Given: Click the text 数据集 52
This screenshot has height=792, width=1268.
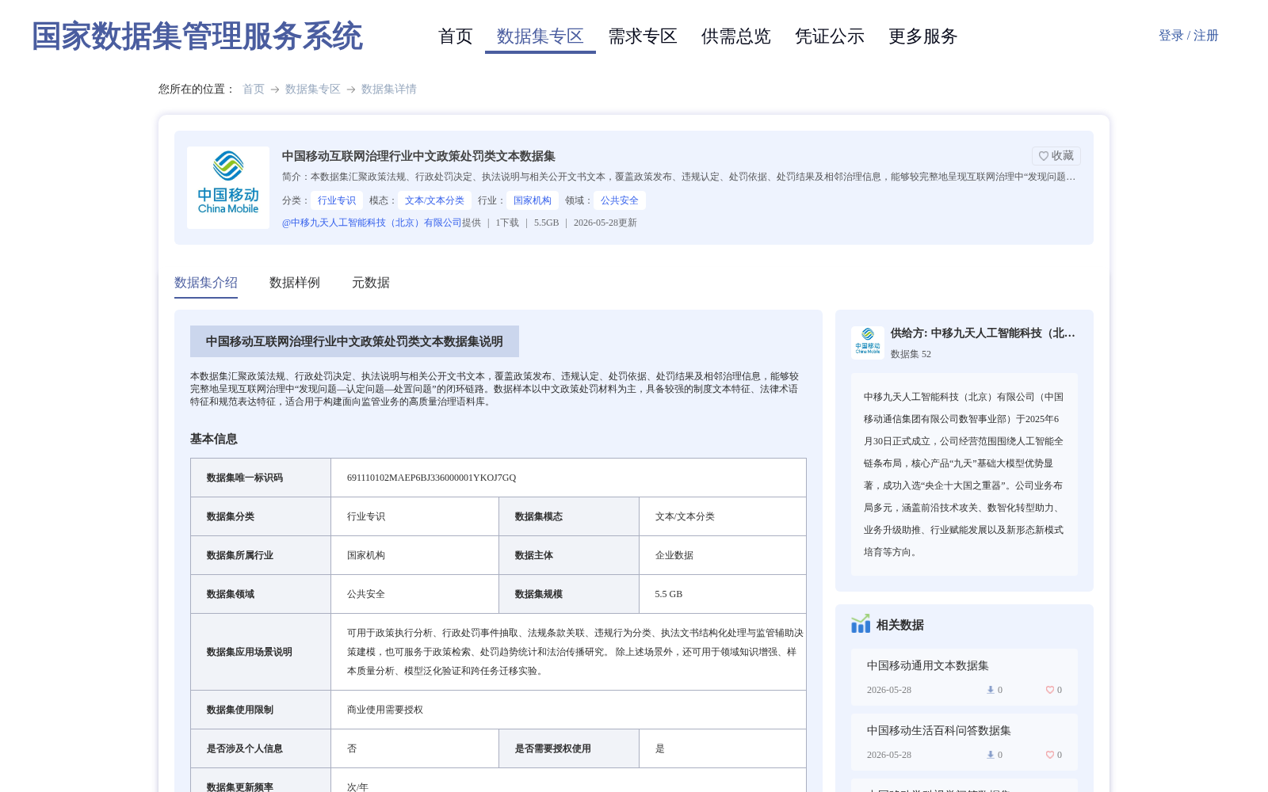Looking at the screenshot, I should coord(911,354).
